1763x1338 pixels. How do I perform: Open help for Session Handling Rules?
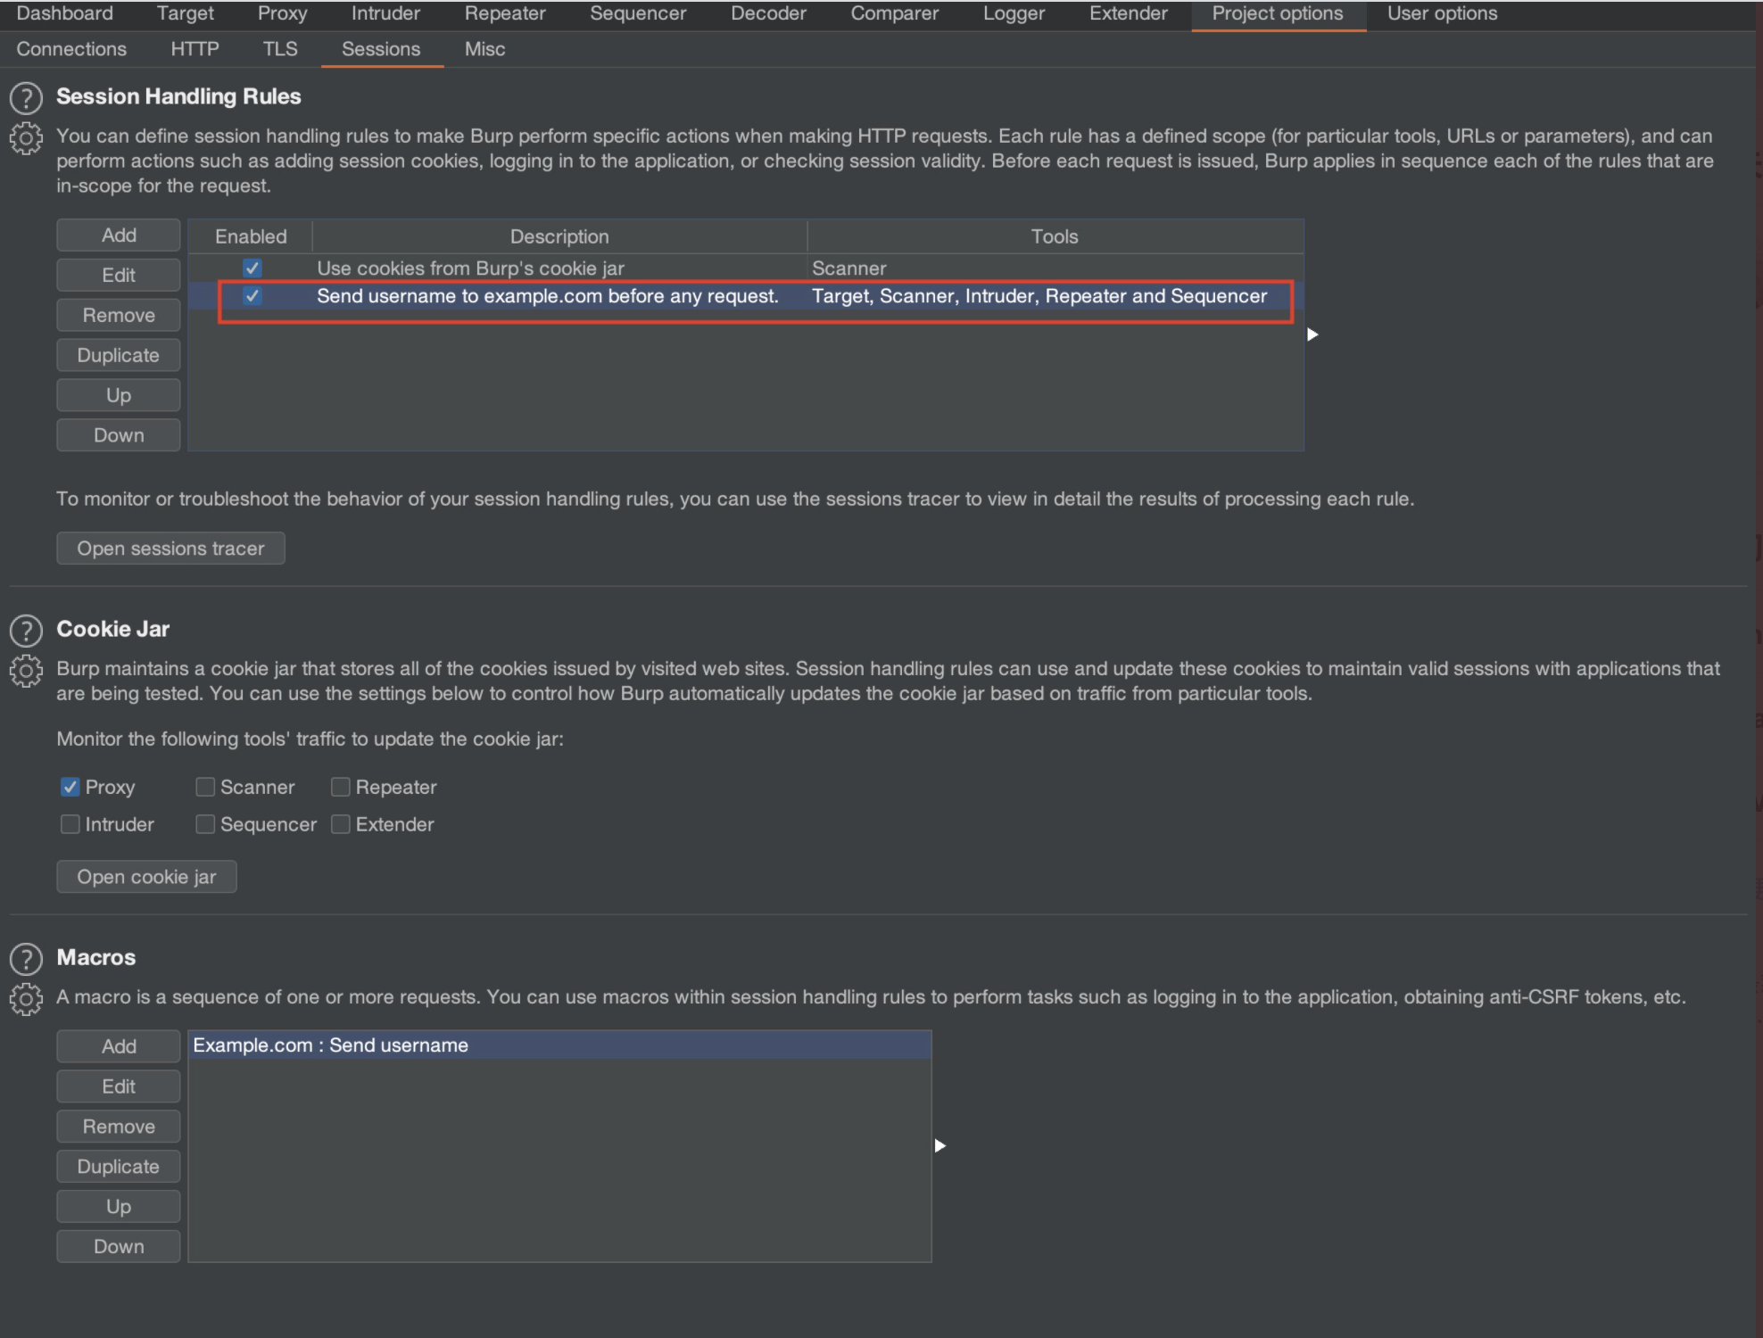click(x=26, y=98)
